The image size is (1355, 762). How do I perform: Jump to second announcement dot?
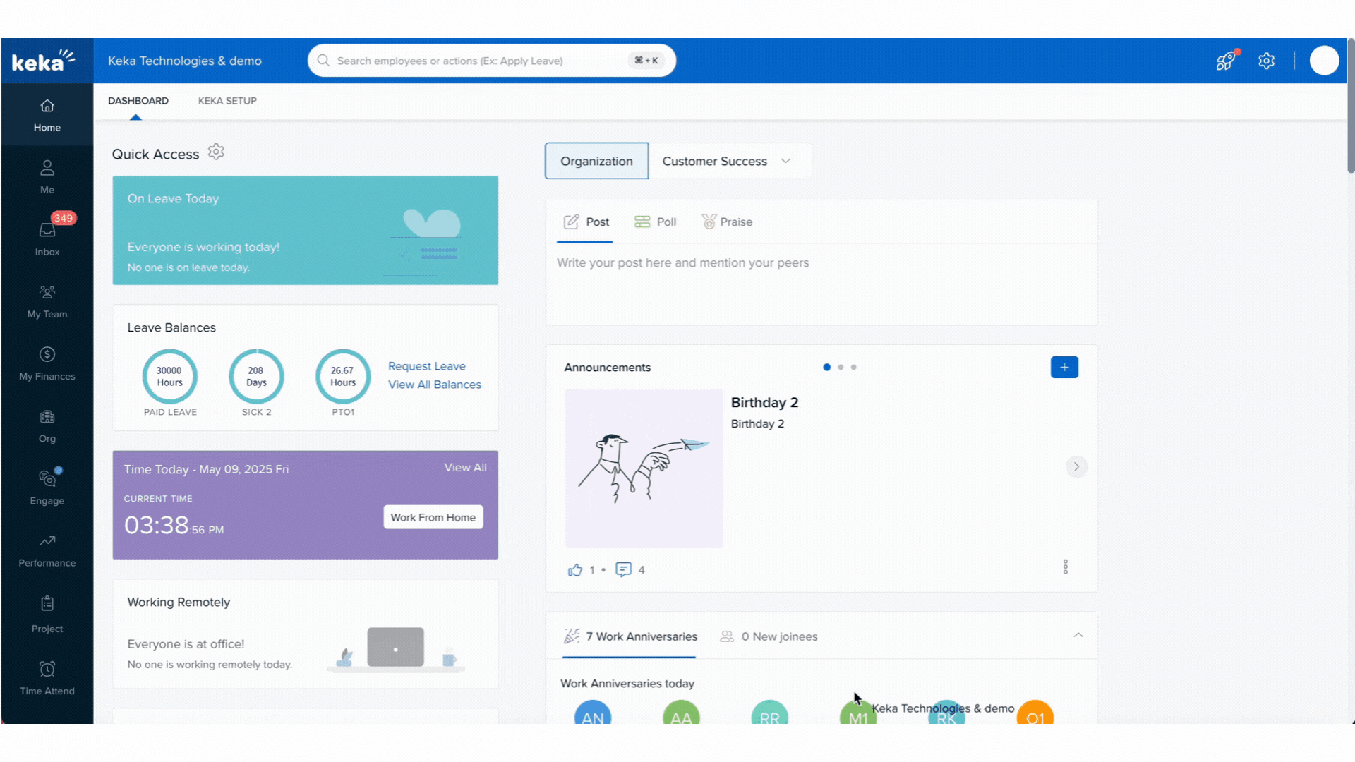(840, 368)
